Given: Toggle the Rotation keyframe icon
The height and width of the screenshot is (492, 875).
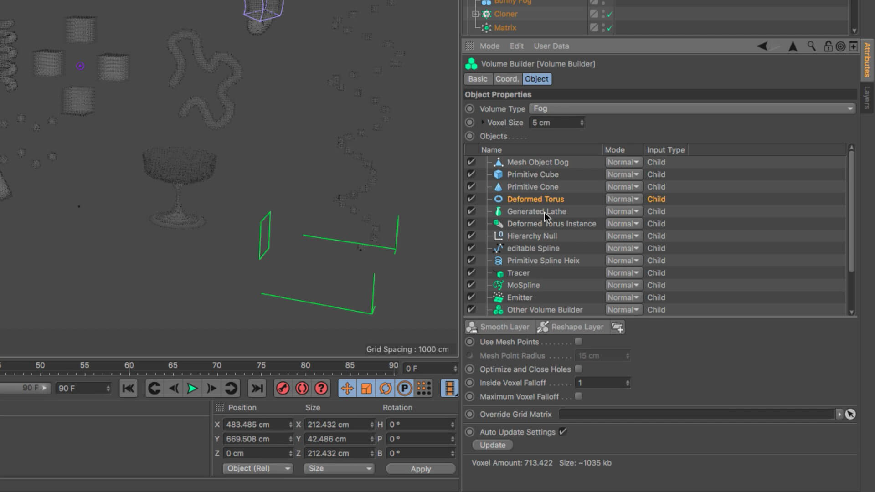Looking at the screenshot, I should [x=385, y=389].
